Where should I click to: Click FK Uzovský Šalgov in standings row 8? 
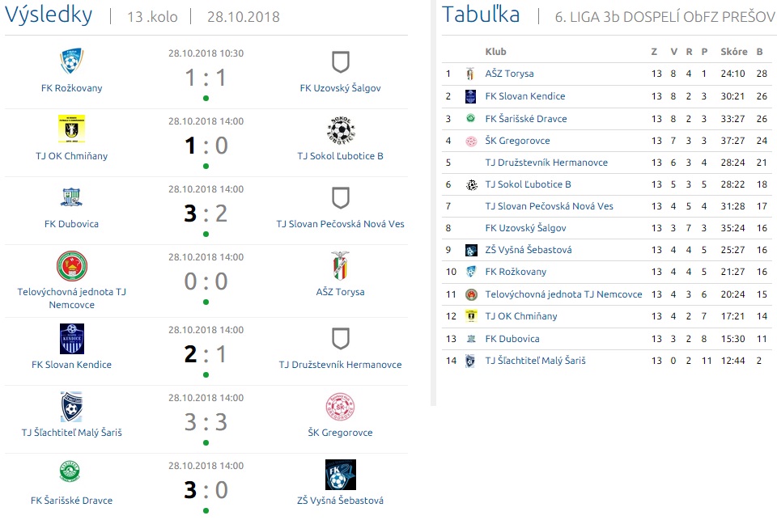click(x=525, y=228)
